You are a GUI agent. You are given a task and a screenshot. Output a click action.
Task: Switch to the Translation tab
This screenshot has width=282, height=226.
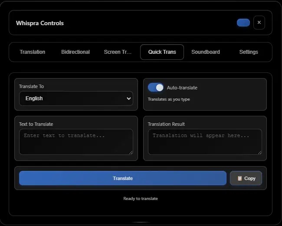pos(33,52)
